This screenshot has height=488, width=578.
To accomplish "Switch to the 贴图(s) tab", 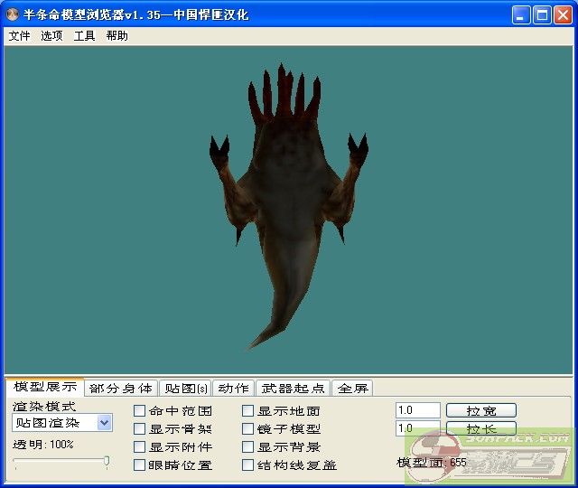I will point(184,389).
